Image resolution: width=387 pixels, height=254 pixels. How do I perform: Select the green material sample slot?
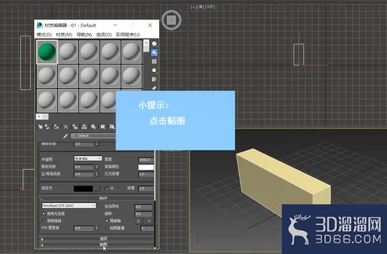(47, 52)
